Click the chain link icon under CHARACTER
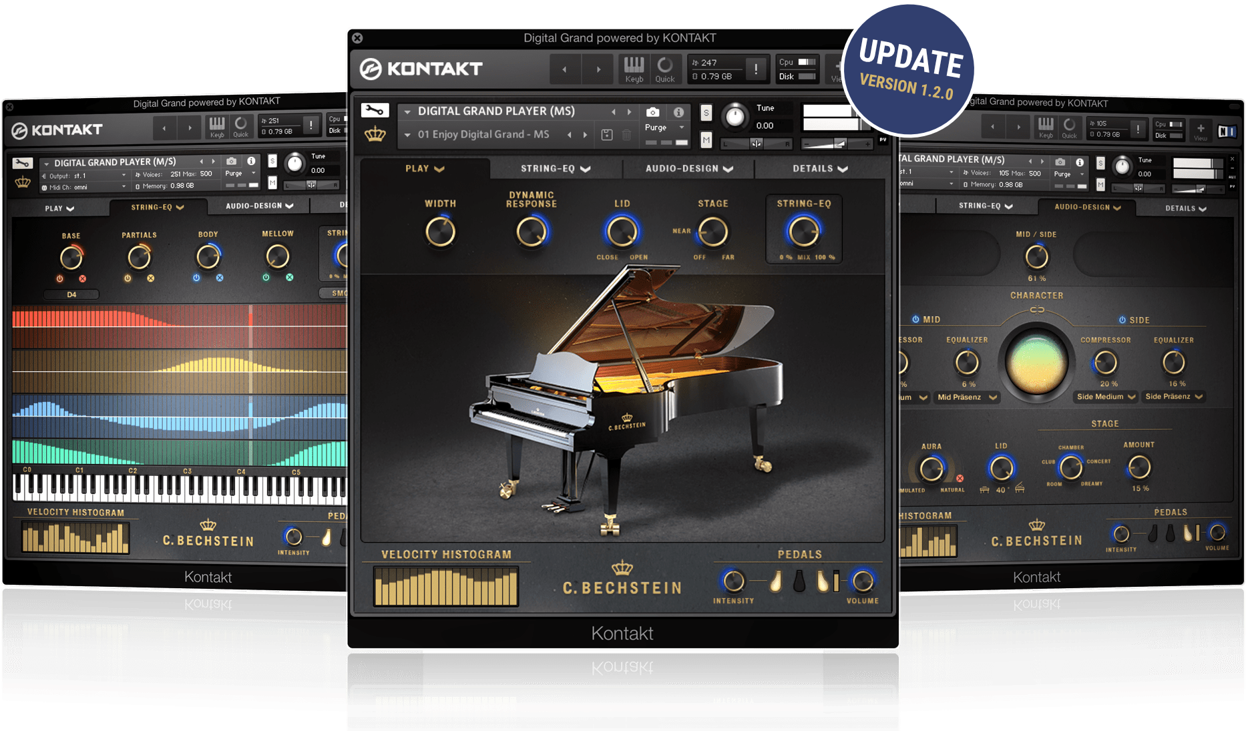The image size is (1246, 731). [1036, 310]
